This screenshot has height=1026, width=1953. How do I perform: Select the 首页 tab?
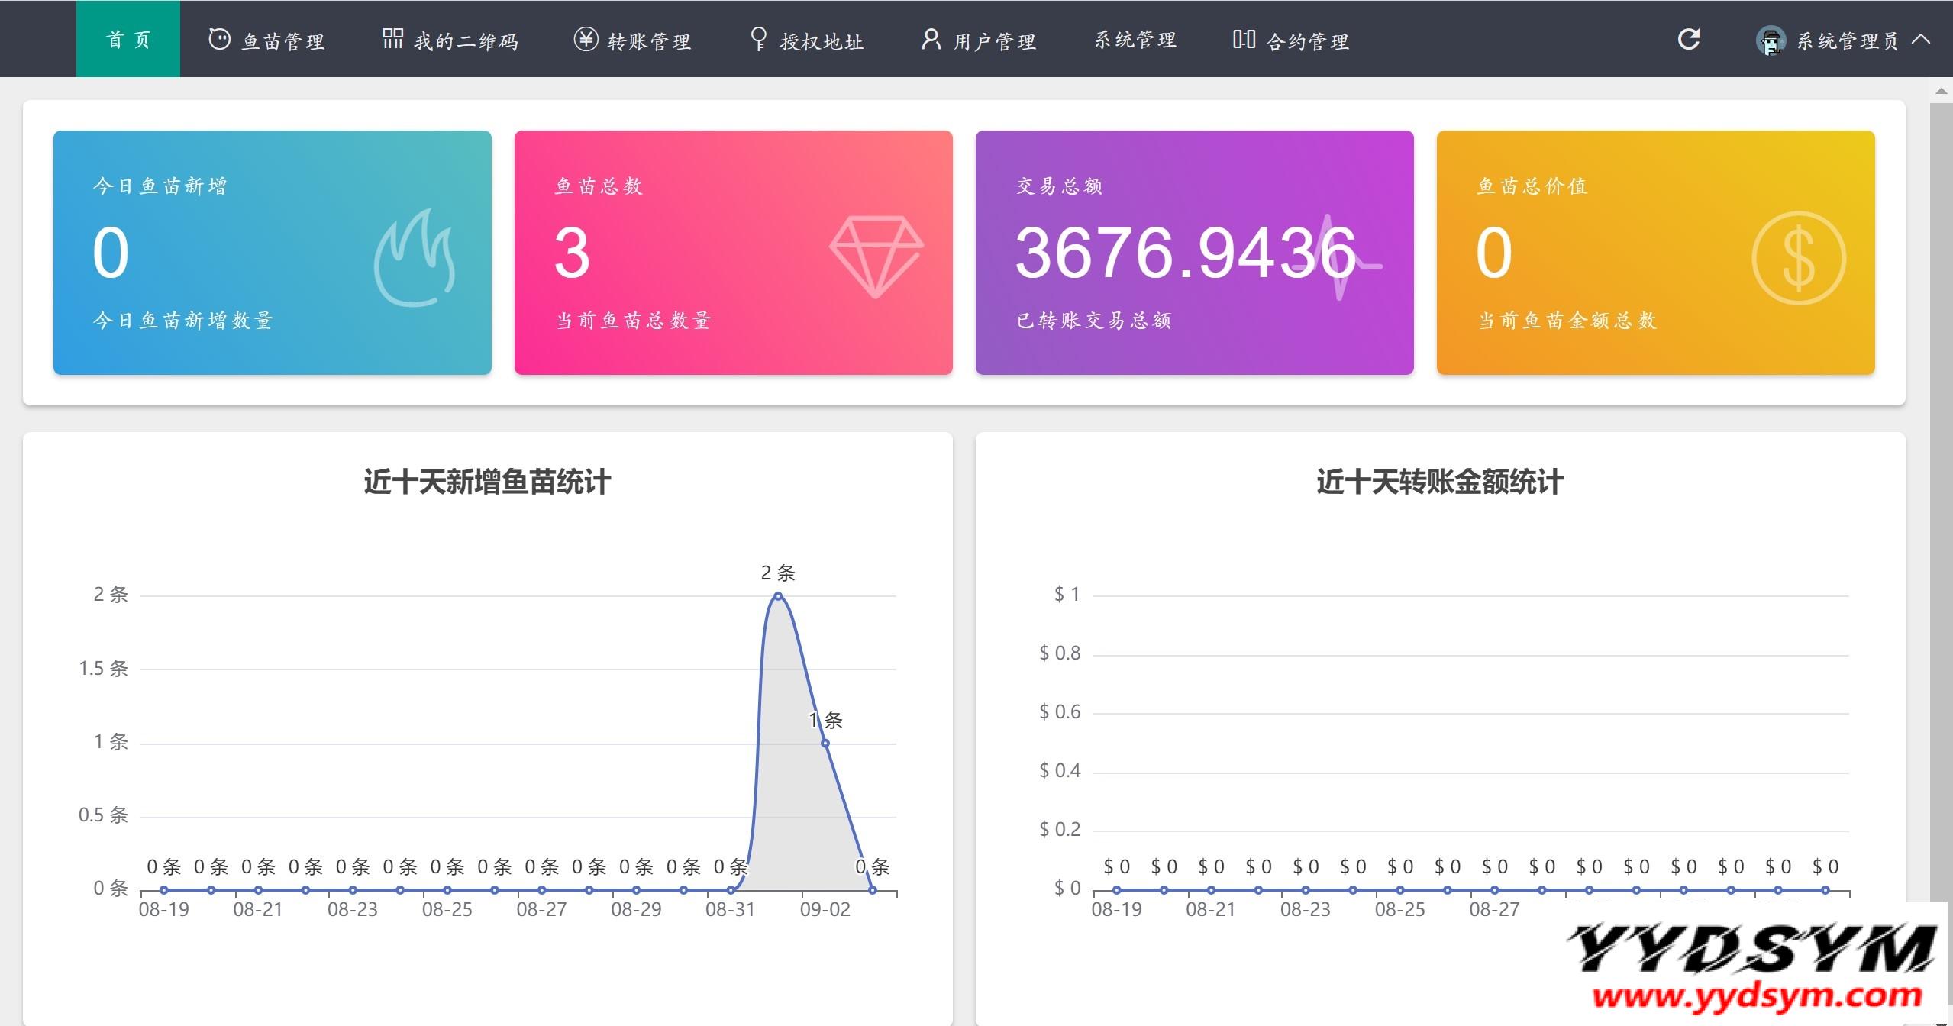pos(128,39)
